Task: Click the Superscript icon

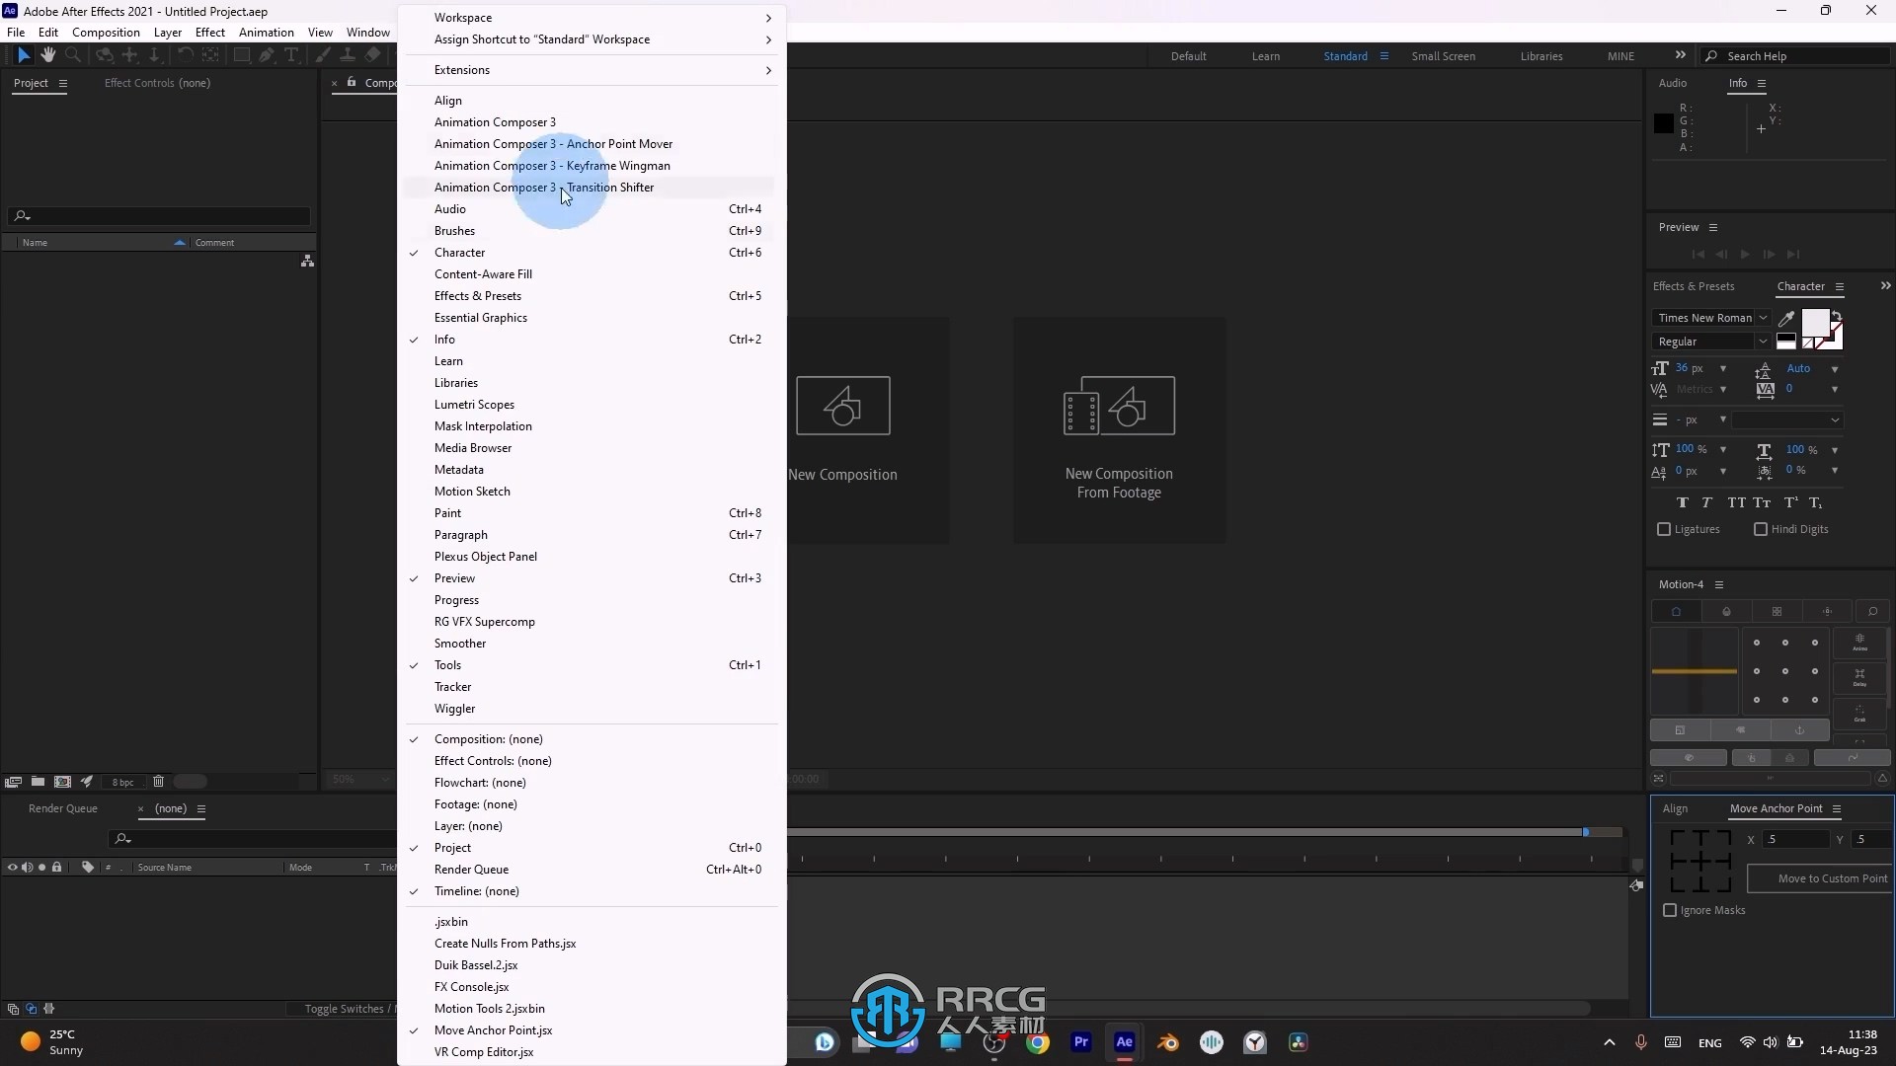Action: [1790, 502]
